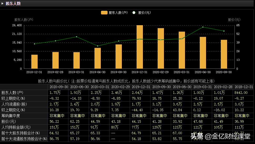This screenshot has height=144, width=255.
Task: Select the 2020-09-30 shareholder bar
Action: pyautogui.click(x=224, y=54)
